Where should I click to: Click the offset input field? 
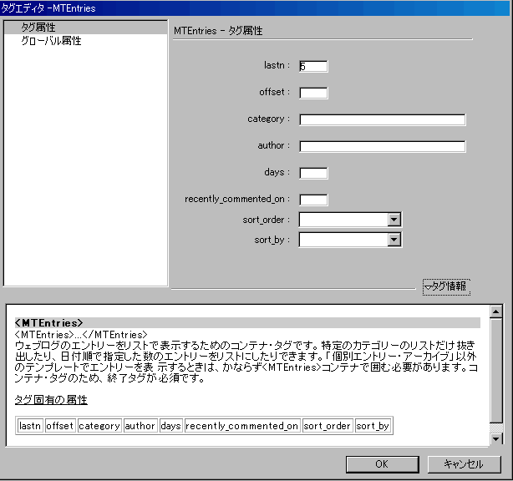313,93
